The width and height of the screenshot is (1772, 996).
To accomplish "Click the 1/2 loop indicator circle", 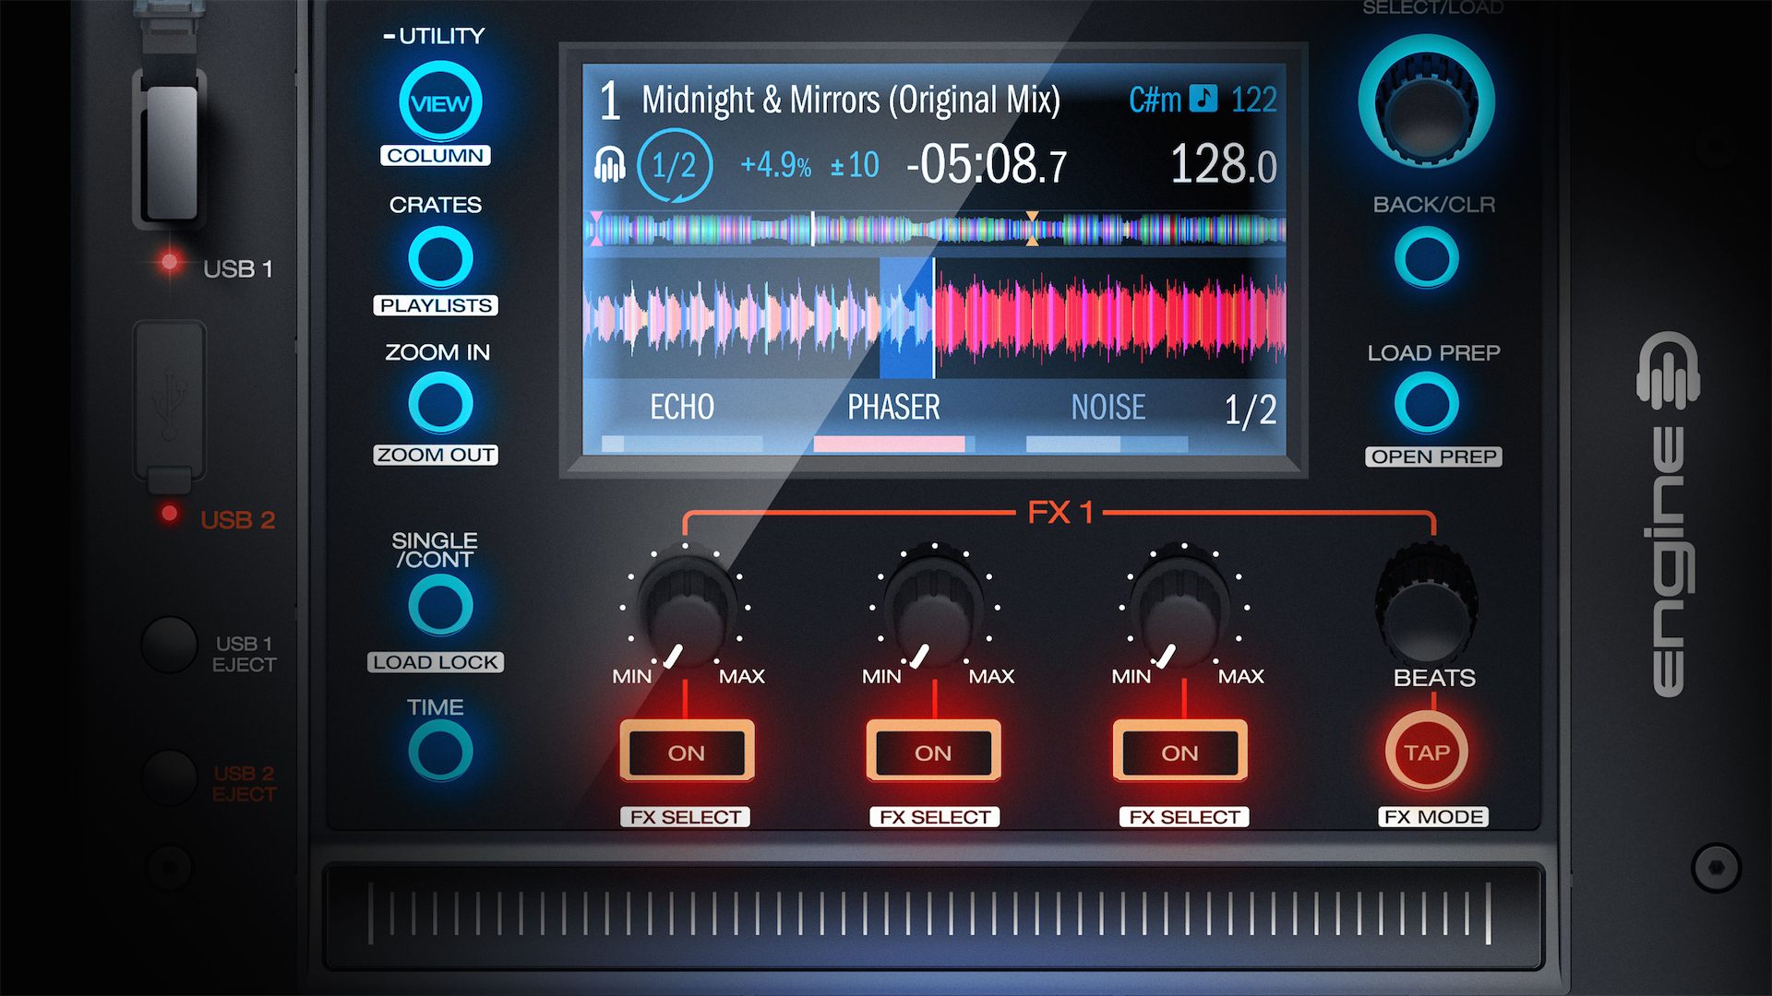I will tap(675, 166).
